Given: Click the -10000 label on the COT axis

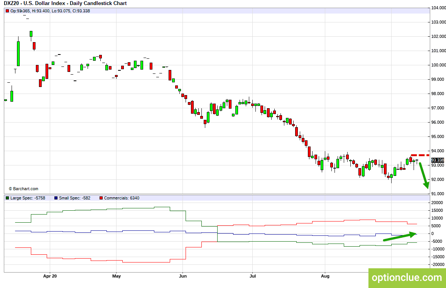Looking at the screenshot, I should pyautogui.click(x=438, y=249).
